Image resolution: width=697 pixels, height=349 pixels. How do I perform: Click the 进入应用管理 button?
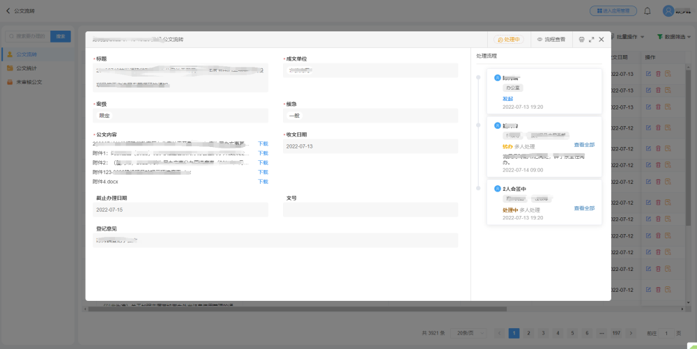[x=613, y=11]
